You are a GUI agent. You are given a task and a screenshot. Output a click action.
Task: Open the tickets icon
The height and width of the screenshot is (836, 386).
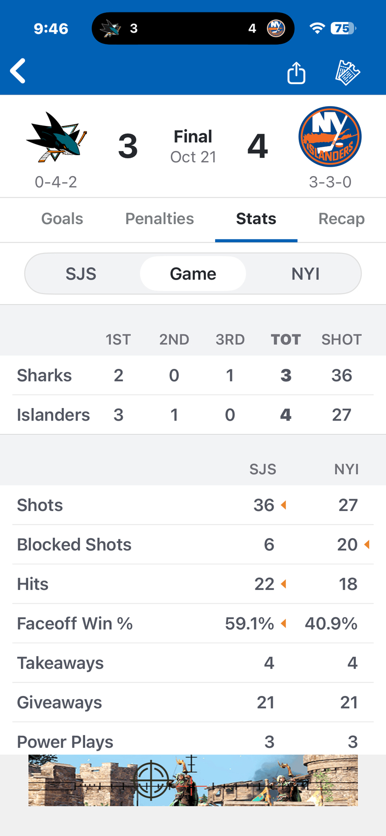[x=347, y=73]
